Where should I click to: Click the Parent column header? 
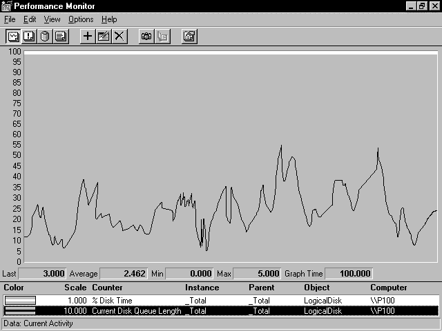click(x=261, y=288)
